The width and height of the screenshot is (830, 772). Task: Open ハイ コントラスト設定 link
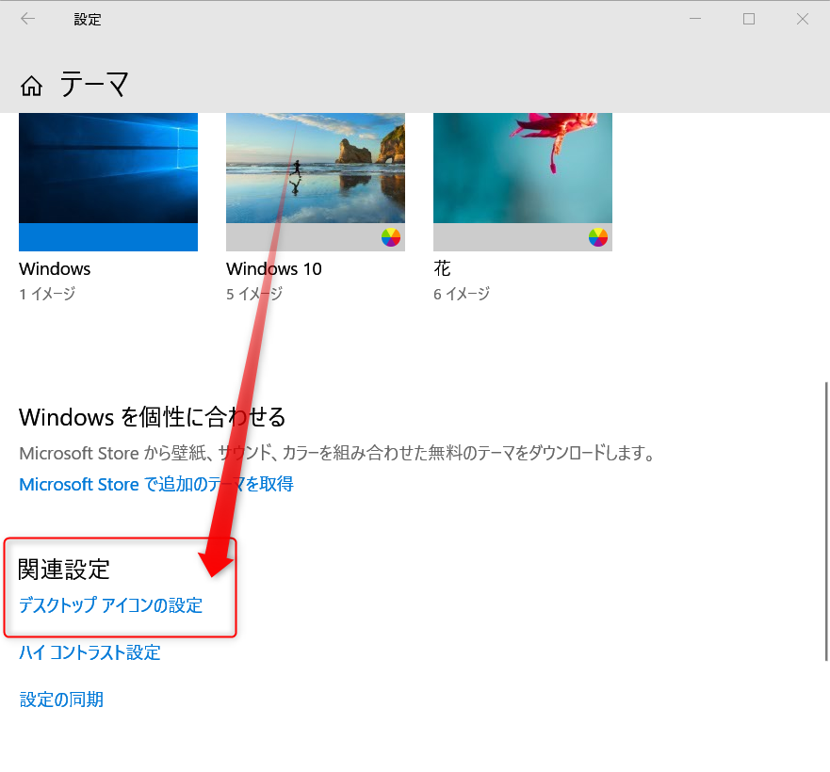pyautogui.click(x=90, y=652)
